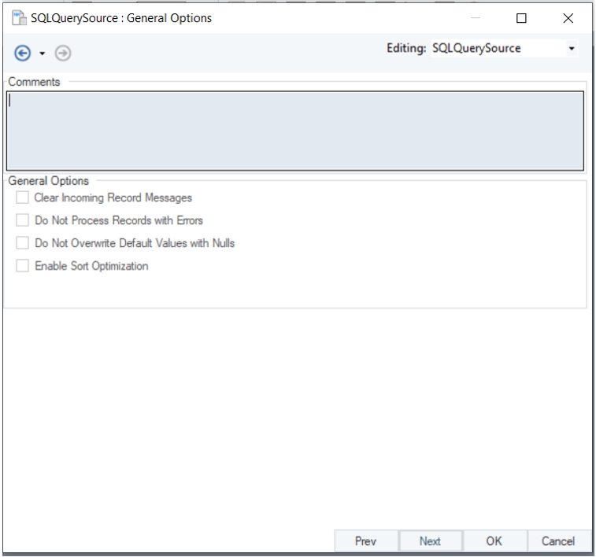This screenshot has height=557, width=596.
Task: Advance with the Next button
Action: click(x=431, y=540)
